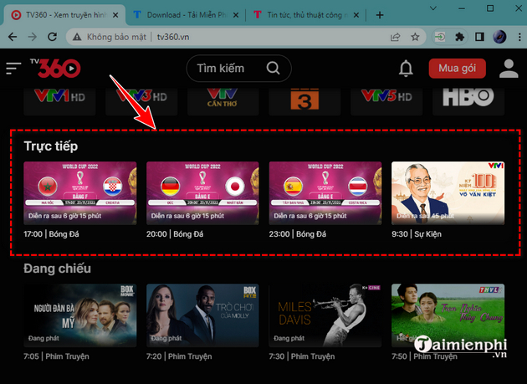This screenshot has height=384, width=527.
Task: Toggle the browser side panel icon
Action: tap(479, 37)
